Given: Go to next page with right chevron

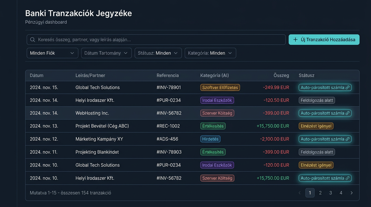Looking at the screenshot, I should 351,193.
